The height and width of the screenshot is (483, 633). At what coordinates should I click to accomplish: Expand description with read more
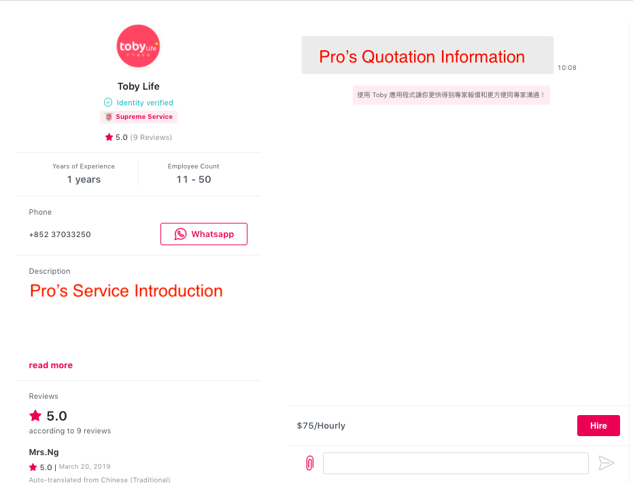click(x=51, y=365)
